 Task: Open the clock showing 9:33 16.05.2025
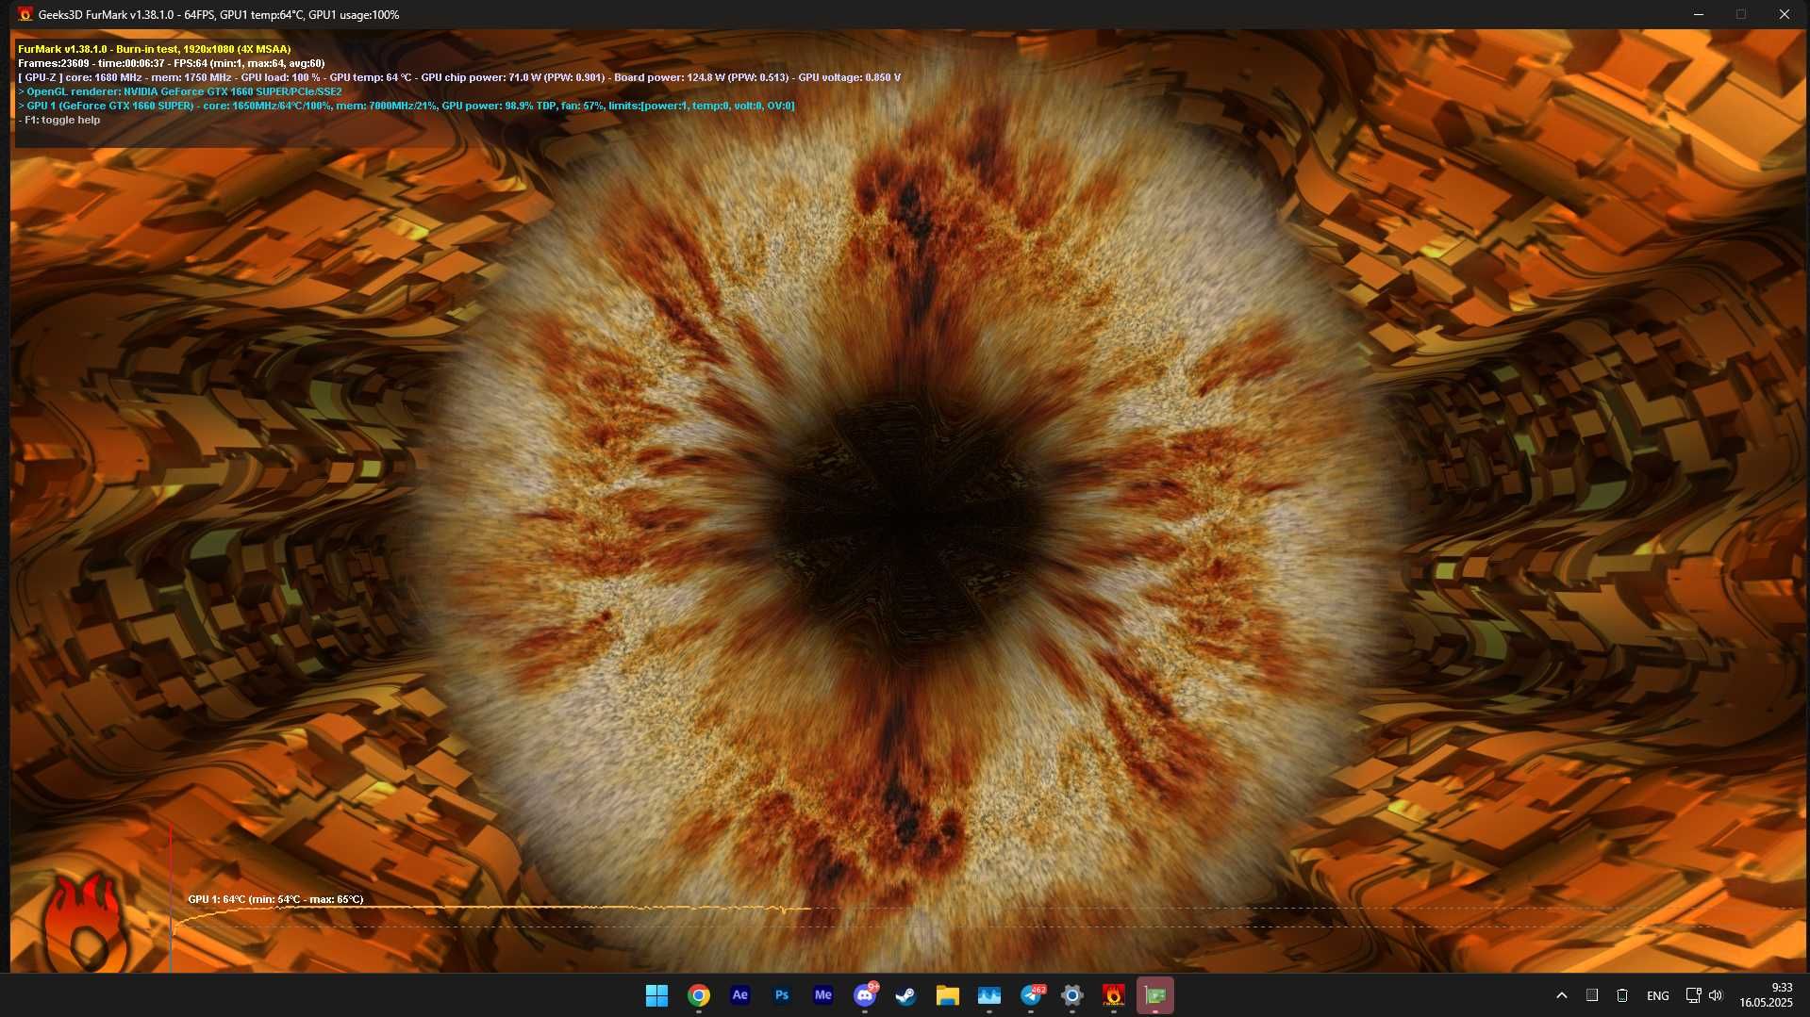pos(1766,995)
